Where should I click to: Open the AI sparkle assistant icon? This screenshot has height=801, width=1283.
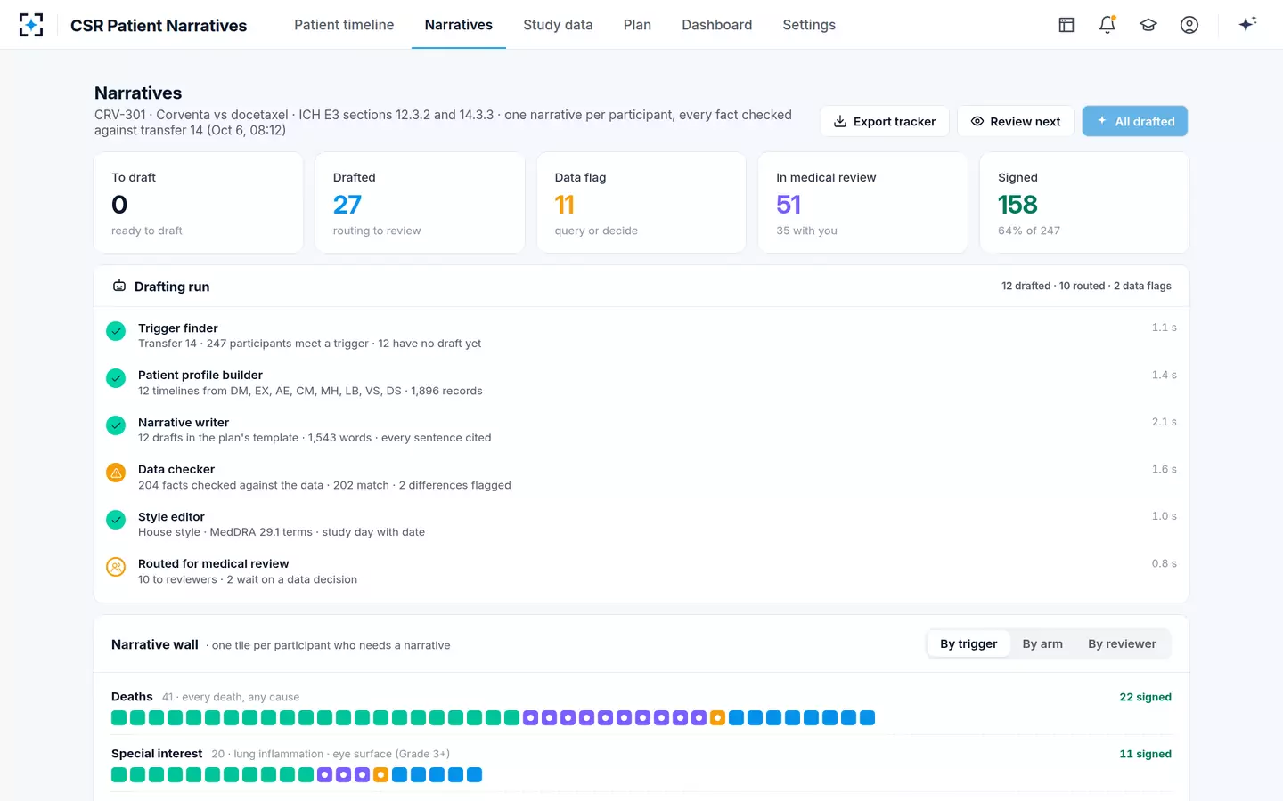point(1247,24)
